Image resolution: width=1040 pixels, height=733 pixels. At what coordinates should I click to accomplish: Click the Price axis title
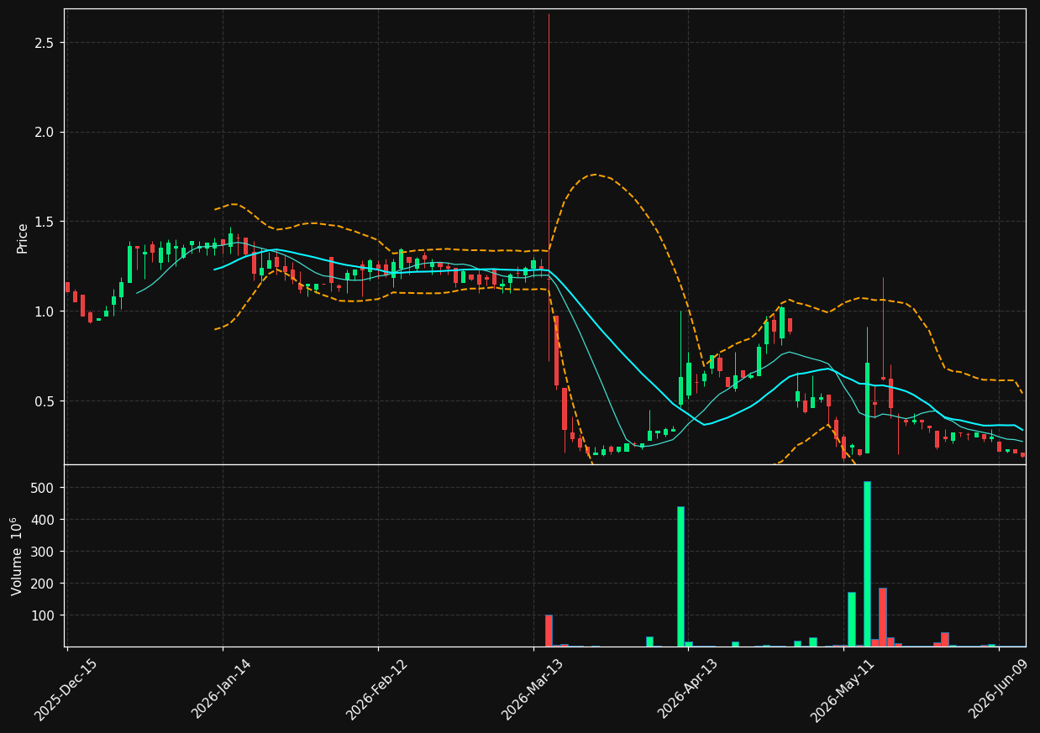point(23,238)
